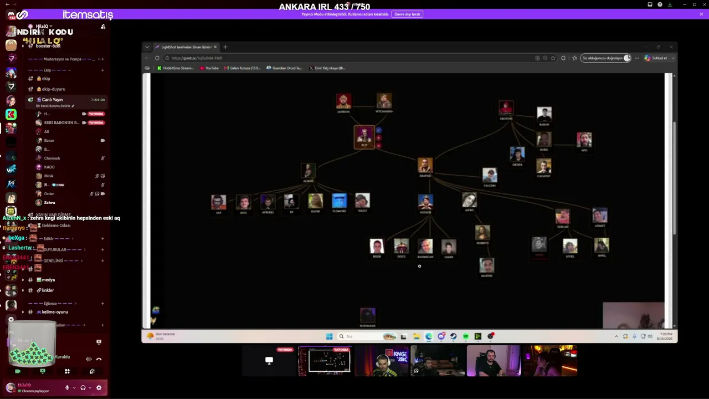Add a channel to the Editör category

click(102, 238)
